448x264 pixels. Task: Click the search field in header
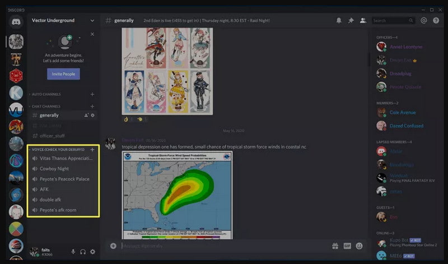[393, 21]
